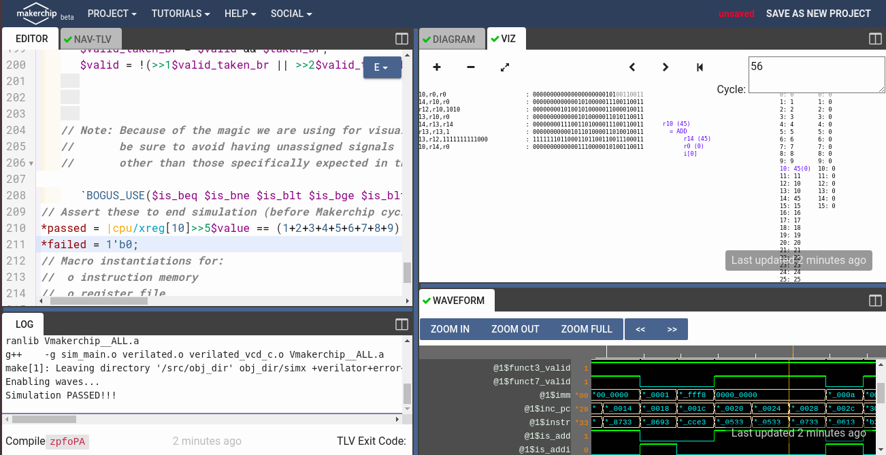Select the @1$instr signal name
This screenshot has width=886, height=455.
pos(550,422)
